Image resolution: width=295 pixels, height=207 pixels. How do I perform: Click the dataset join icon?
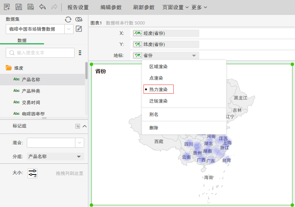(x=79, y=20)
